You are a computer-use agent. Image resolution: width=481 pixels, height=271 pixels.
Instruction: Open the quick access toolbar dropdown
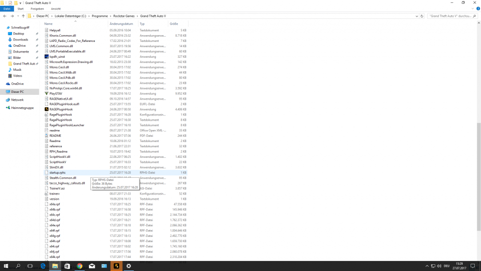tap(20, 3)
